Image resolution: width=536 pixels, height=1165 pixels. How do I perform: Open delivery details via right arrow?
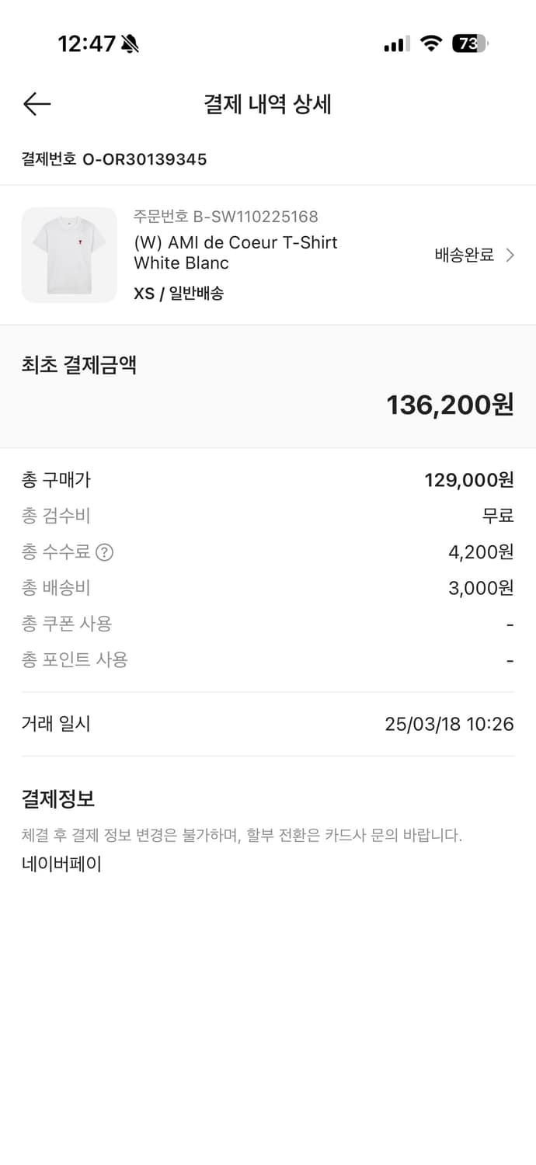pos(509,255)
